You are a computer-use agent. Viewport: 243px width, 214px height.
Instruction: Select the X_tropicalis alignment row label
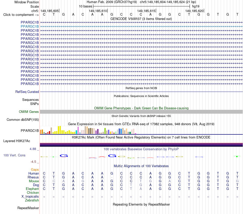(30, 197)
